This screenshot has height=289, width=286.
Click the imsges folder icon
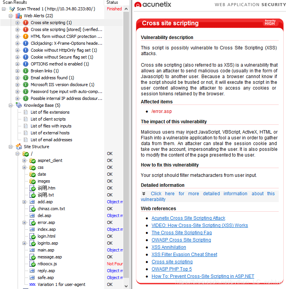(x=33, y=181)
